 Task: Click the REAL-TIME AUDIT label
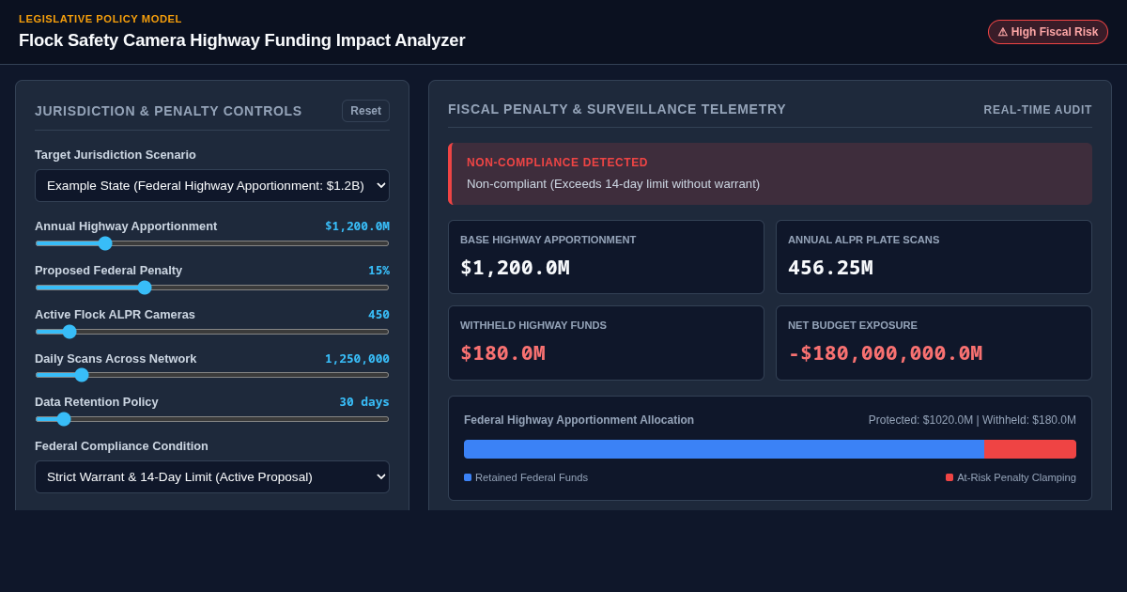(x=1038, y=110)
